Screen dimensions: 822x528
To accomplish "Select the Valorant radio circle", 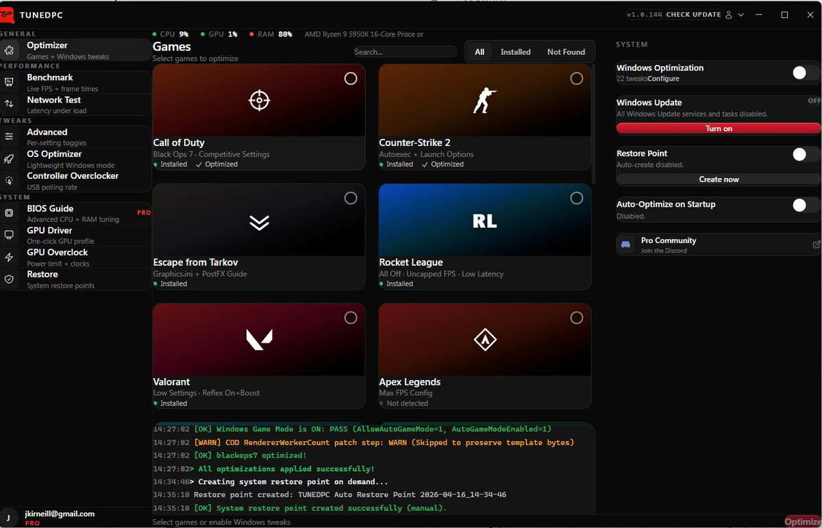I will click(x=351, y=318).
